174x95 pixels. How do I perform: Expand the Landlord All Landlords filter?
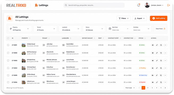[70, 29]
